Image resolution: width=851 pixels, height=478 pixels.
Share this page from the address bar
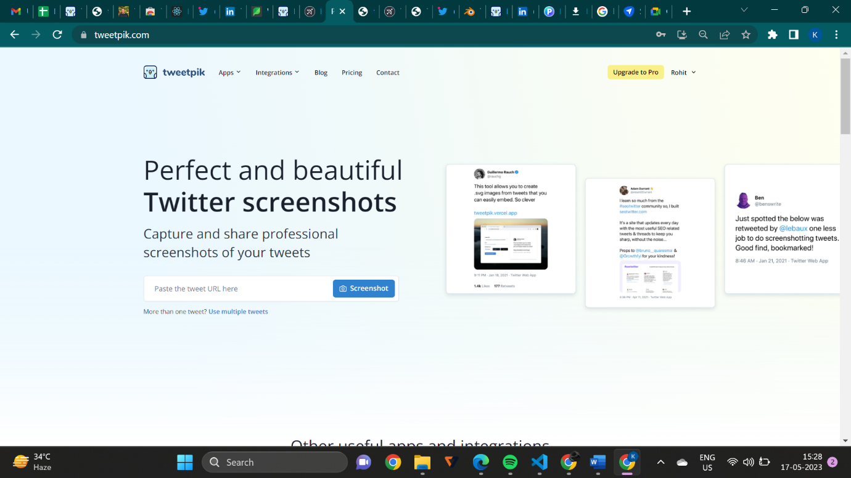pos(725,35)
